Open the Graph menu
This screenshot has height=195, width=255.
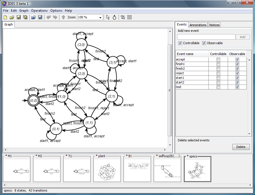coord(24,11)
